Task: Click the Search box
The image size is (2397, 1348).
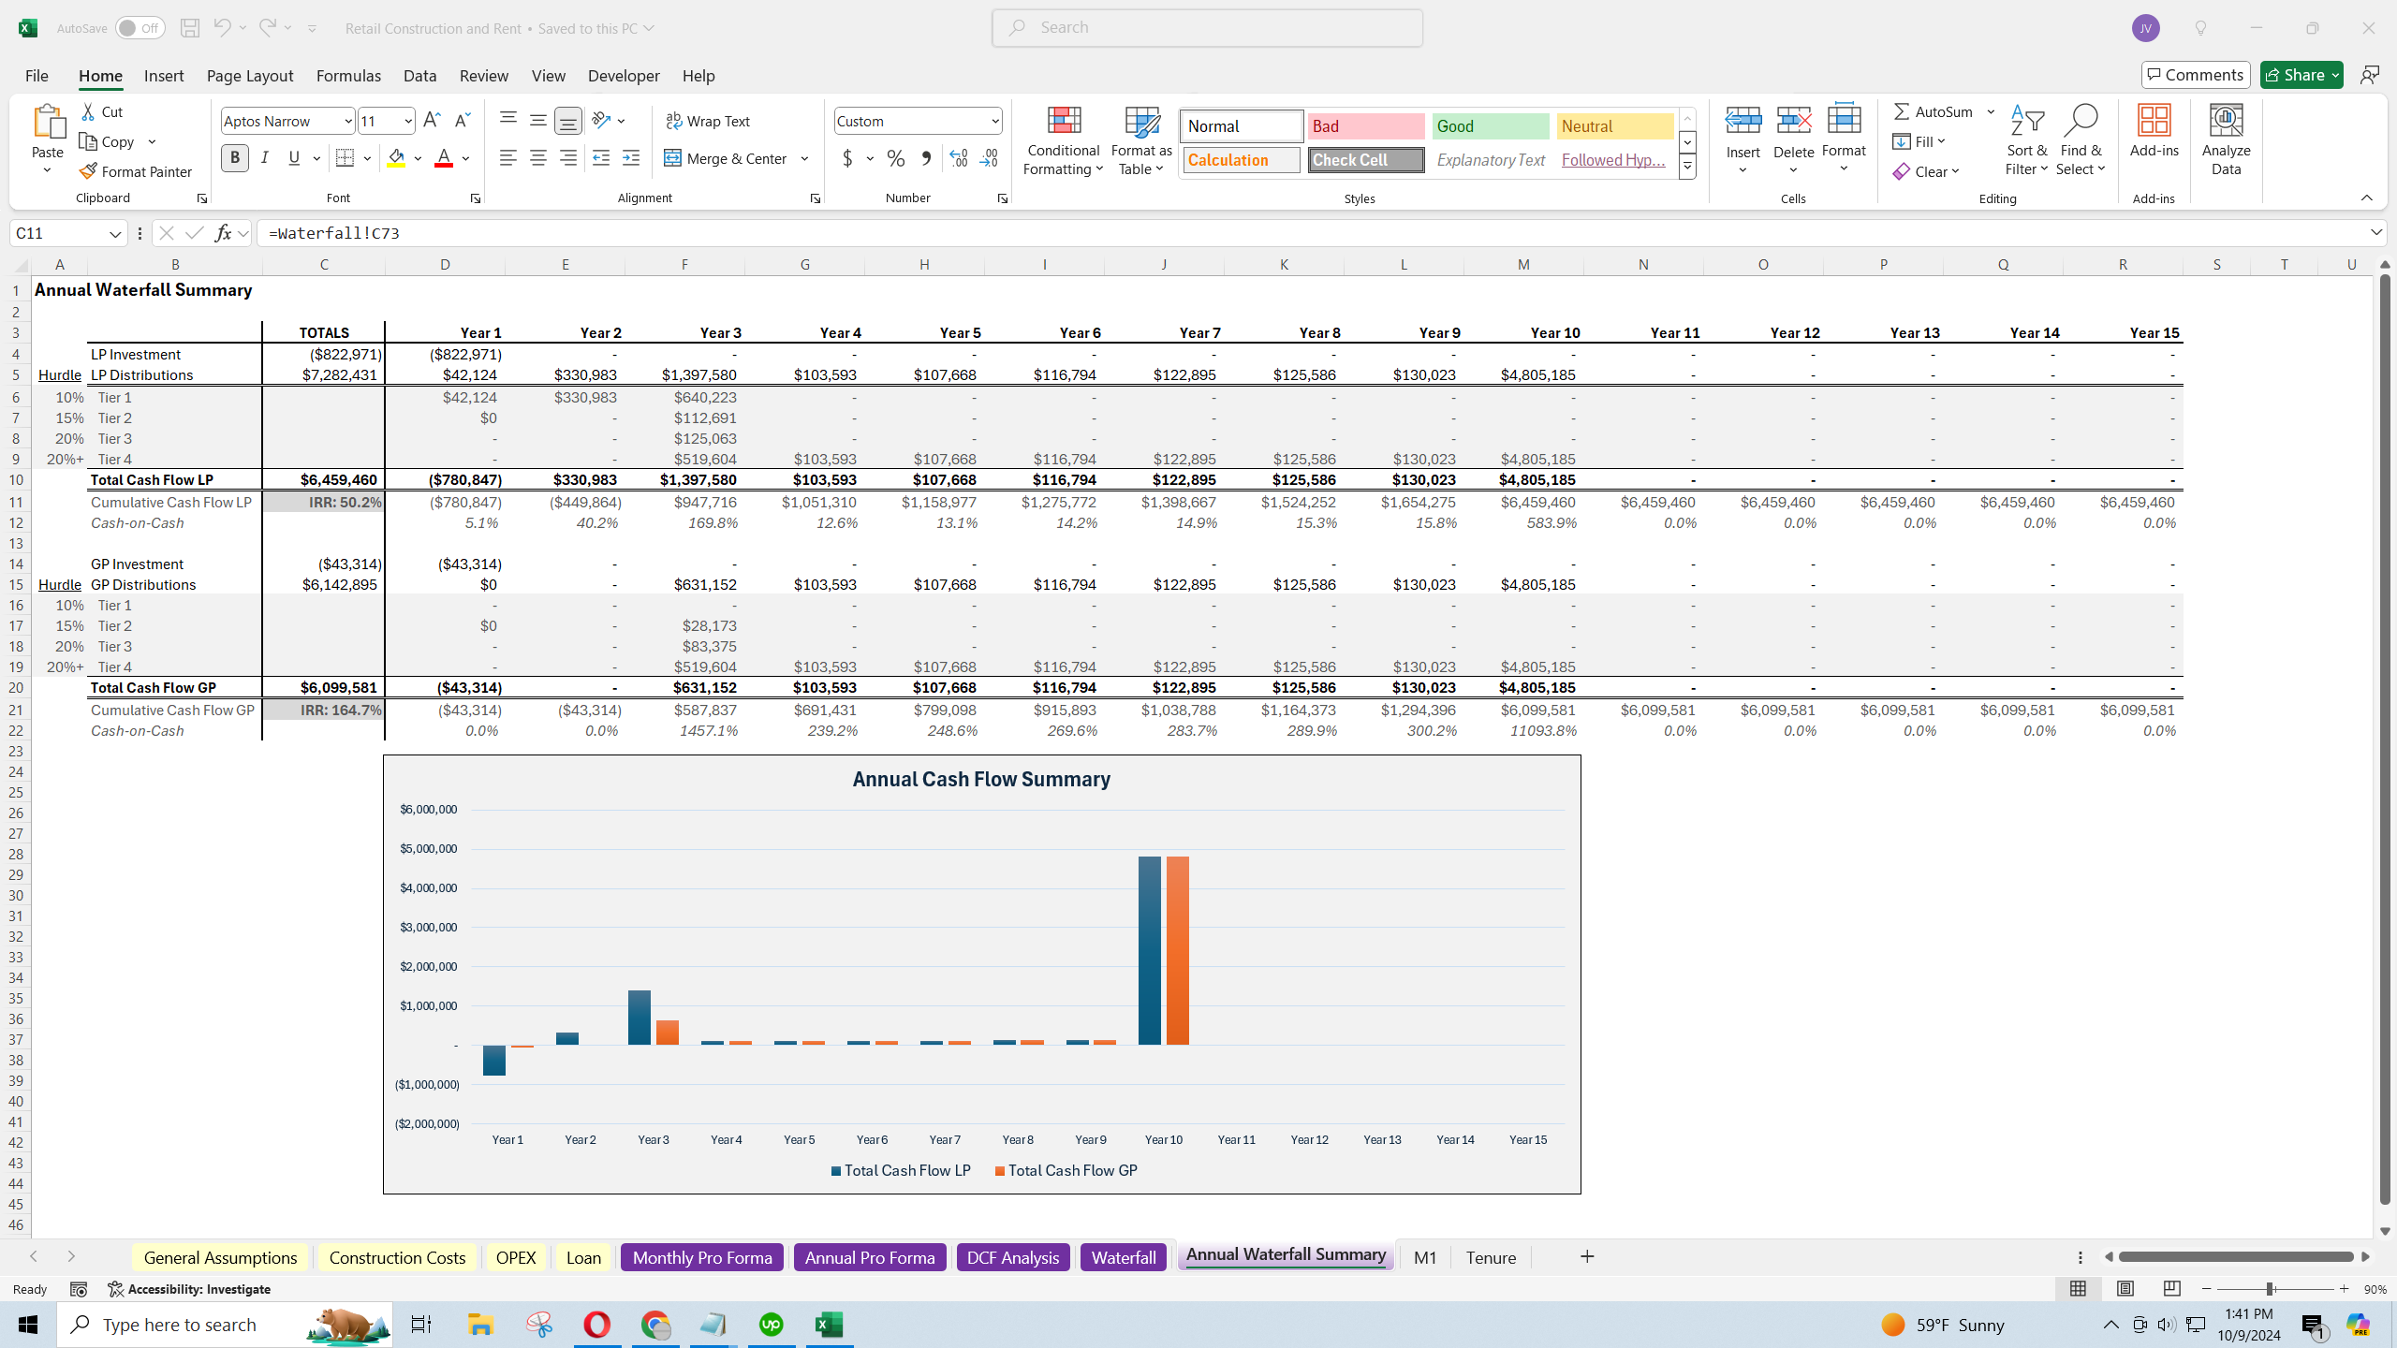Action: click(x=1208, y=28)
